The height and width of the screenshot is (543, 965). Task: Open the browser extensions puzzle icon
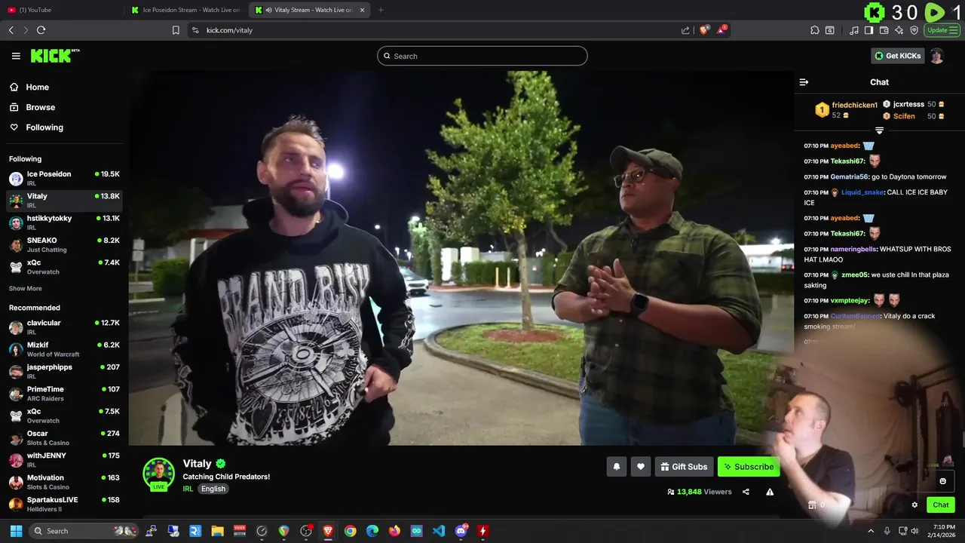point(815,30)
